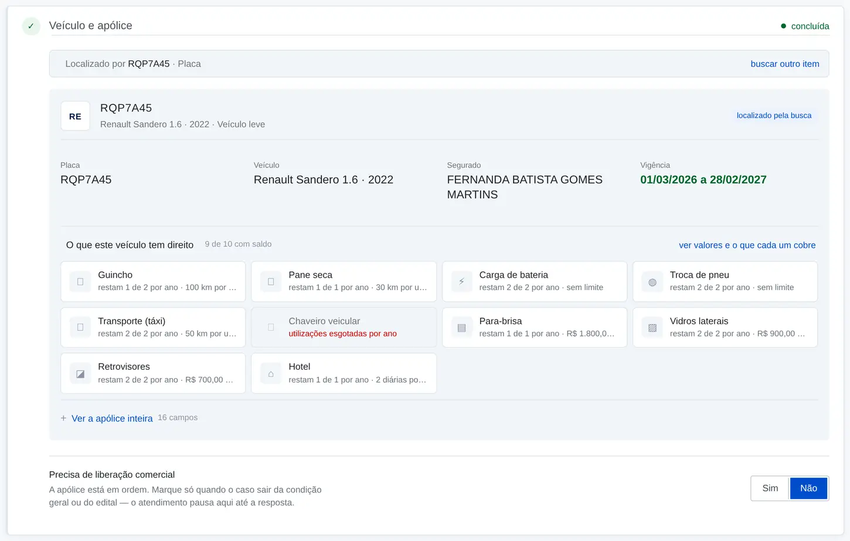Click the 16 campos label
850x541 pixels.
(x=178, y=417)
